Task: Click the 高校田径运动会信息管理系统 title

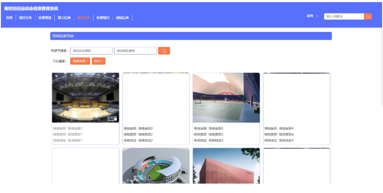Action: (x=31, y=9)
